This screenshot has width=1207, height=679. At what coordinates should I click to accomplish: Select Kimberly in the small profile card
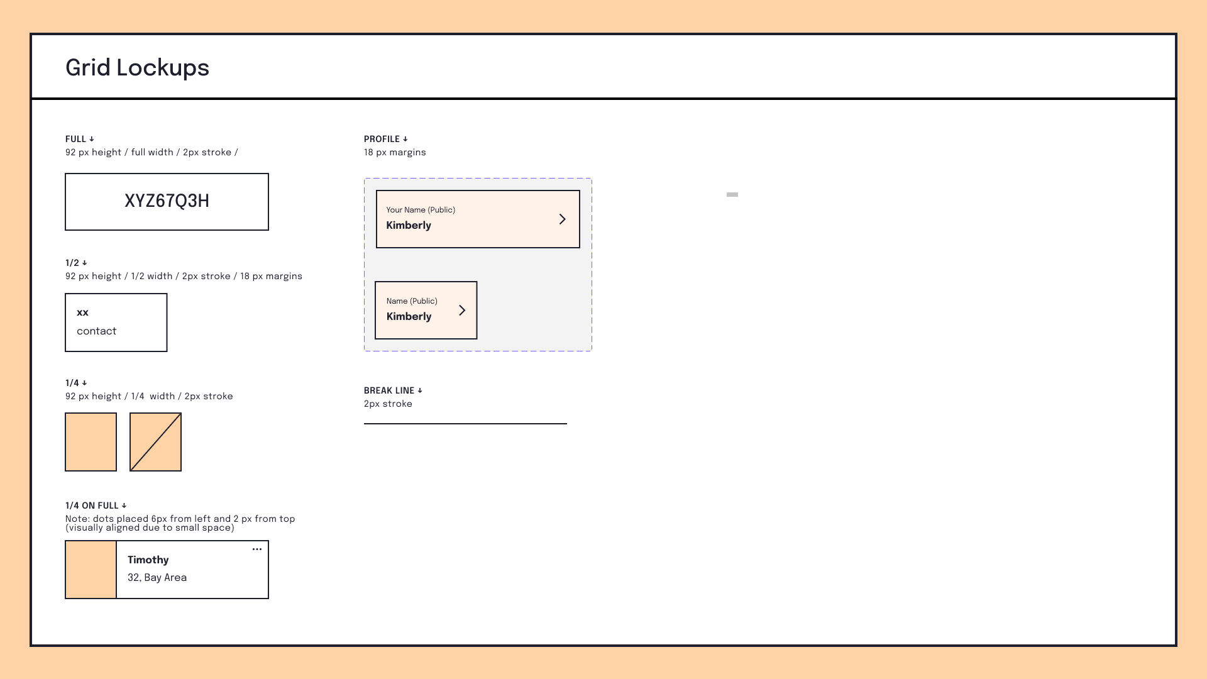409,316
